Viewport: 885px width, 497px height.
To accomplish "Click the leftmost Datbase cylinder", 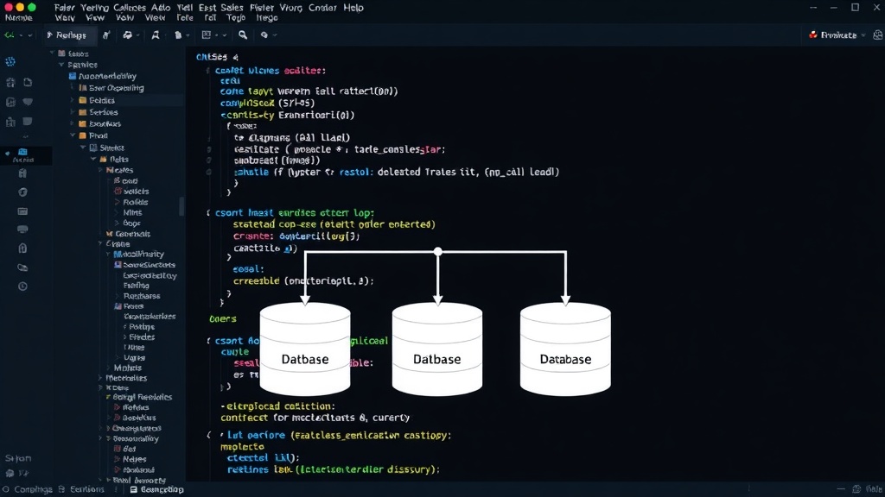I will 305,349.
